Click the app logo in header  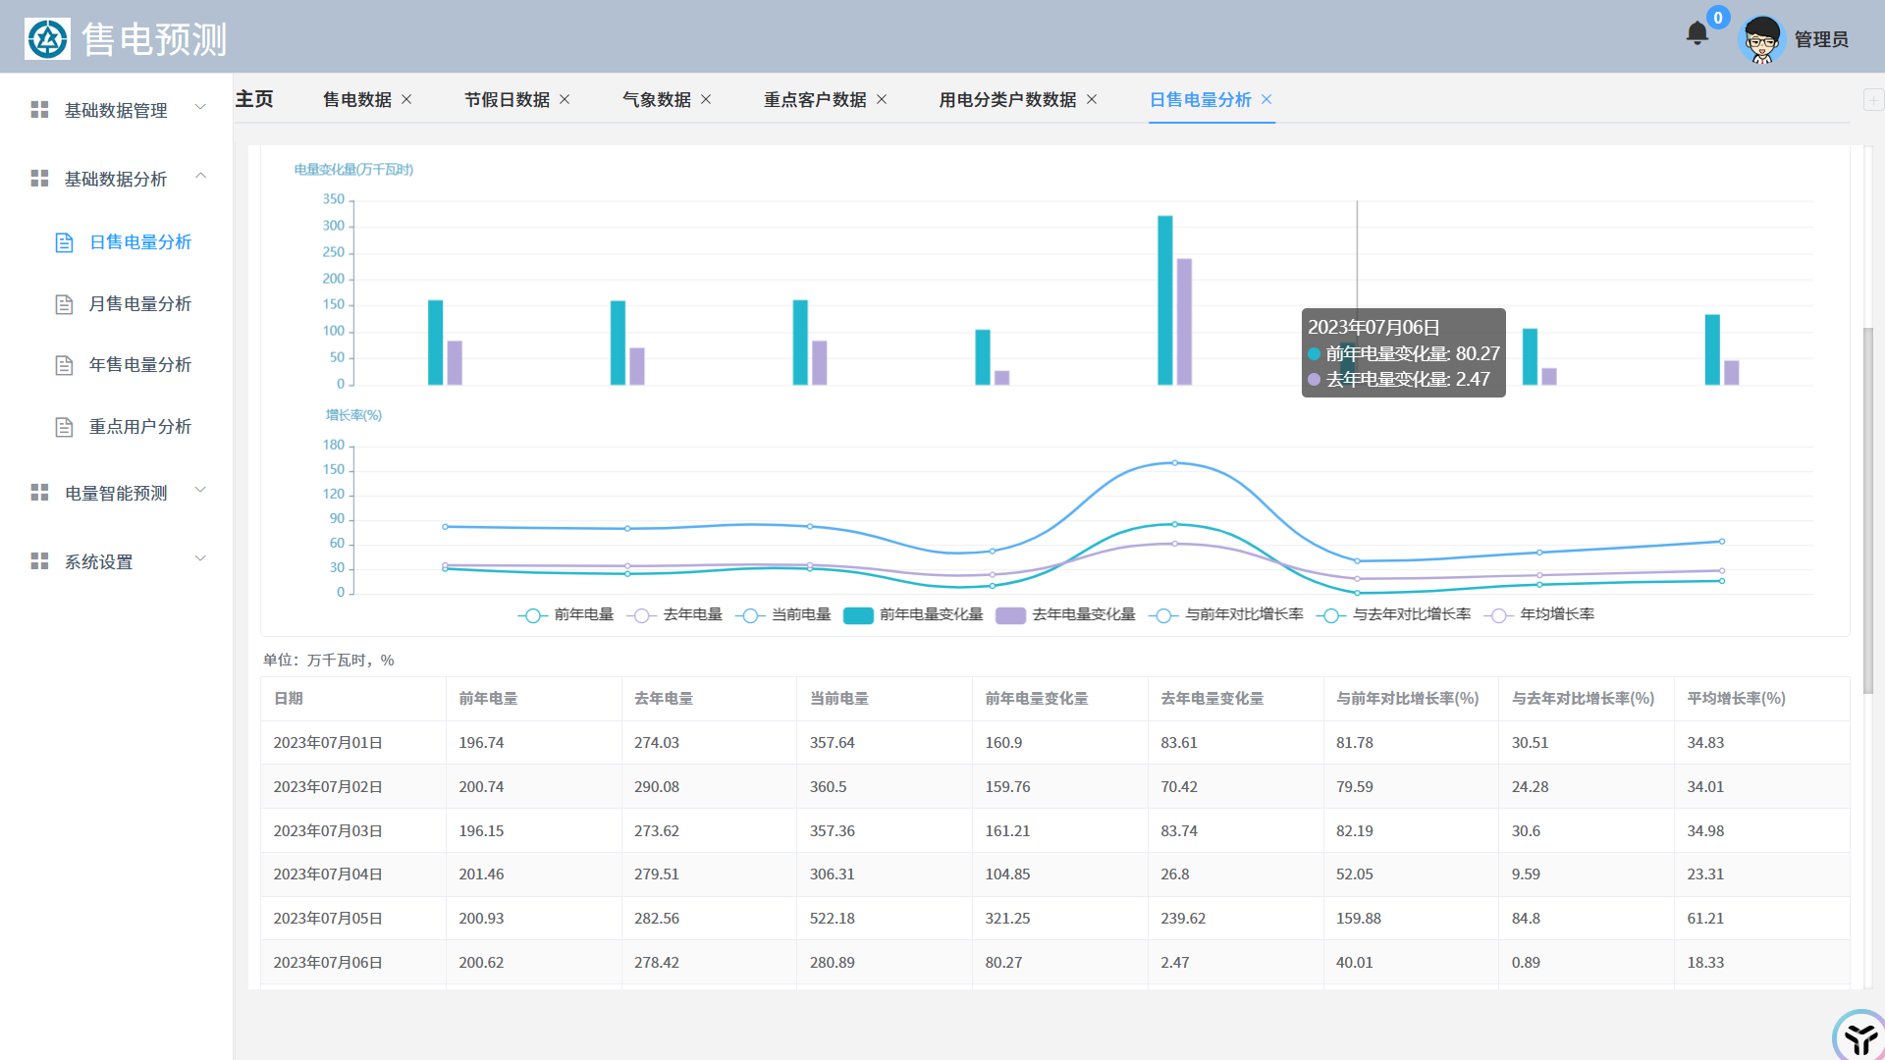tap(47, 39)
